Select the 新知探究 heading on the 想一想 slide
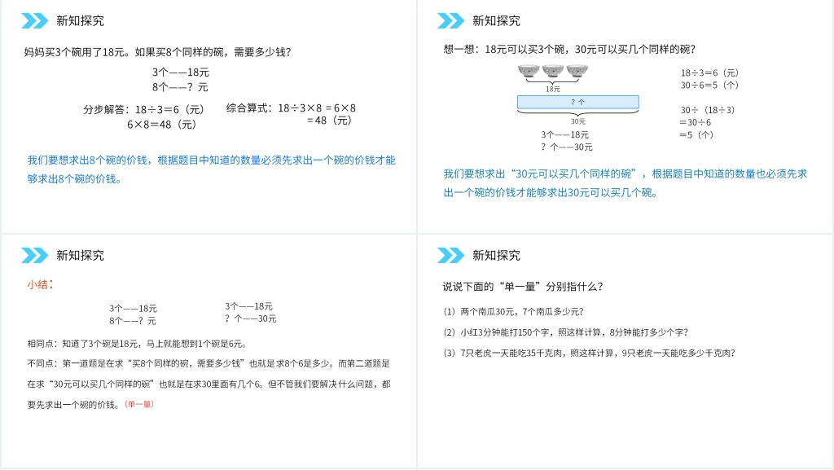 (x=496, y=20)
